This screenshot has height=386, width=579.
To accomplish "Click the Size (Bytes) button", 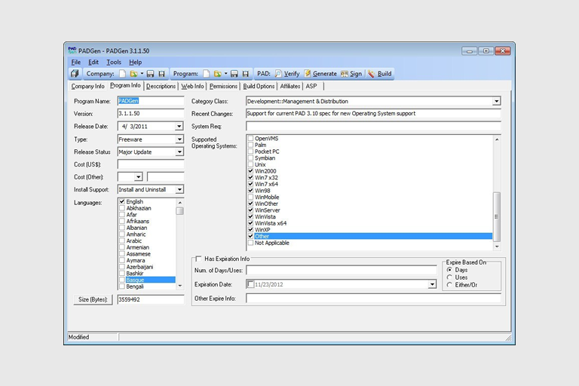I will (x=93, y=299).
